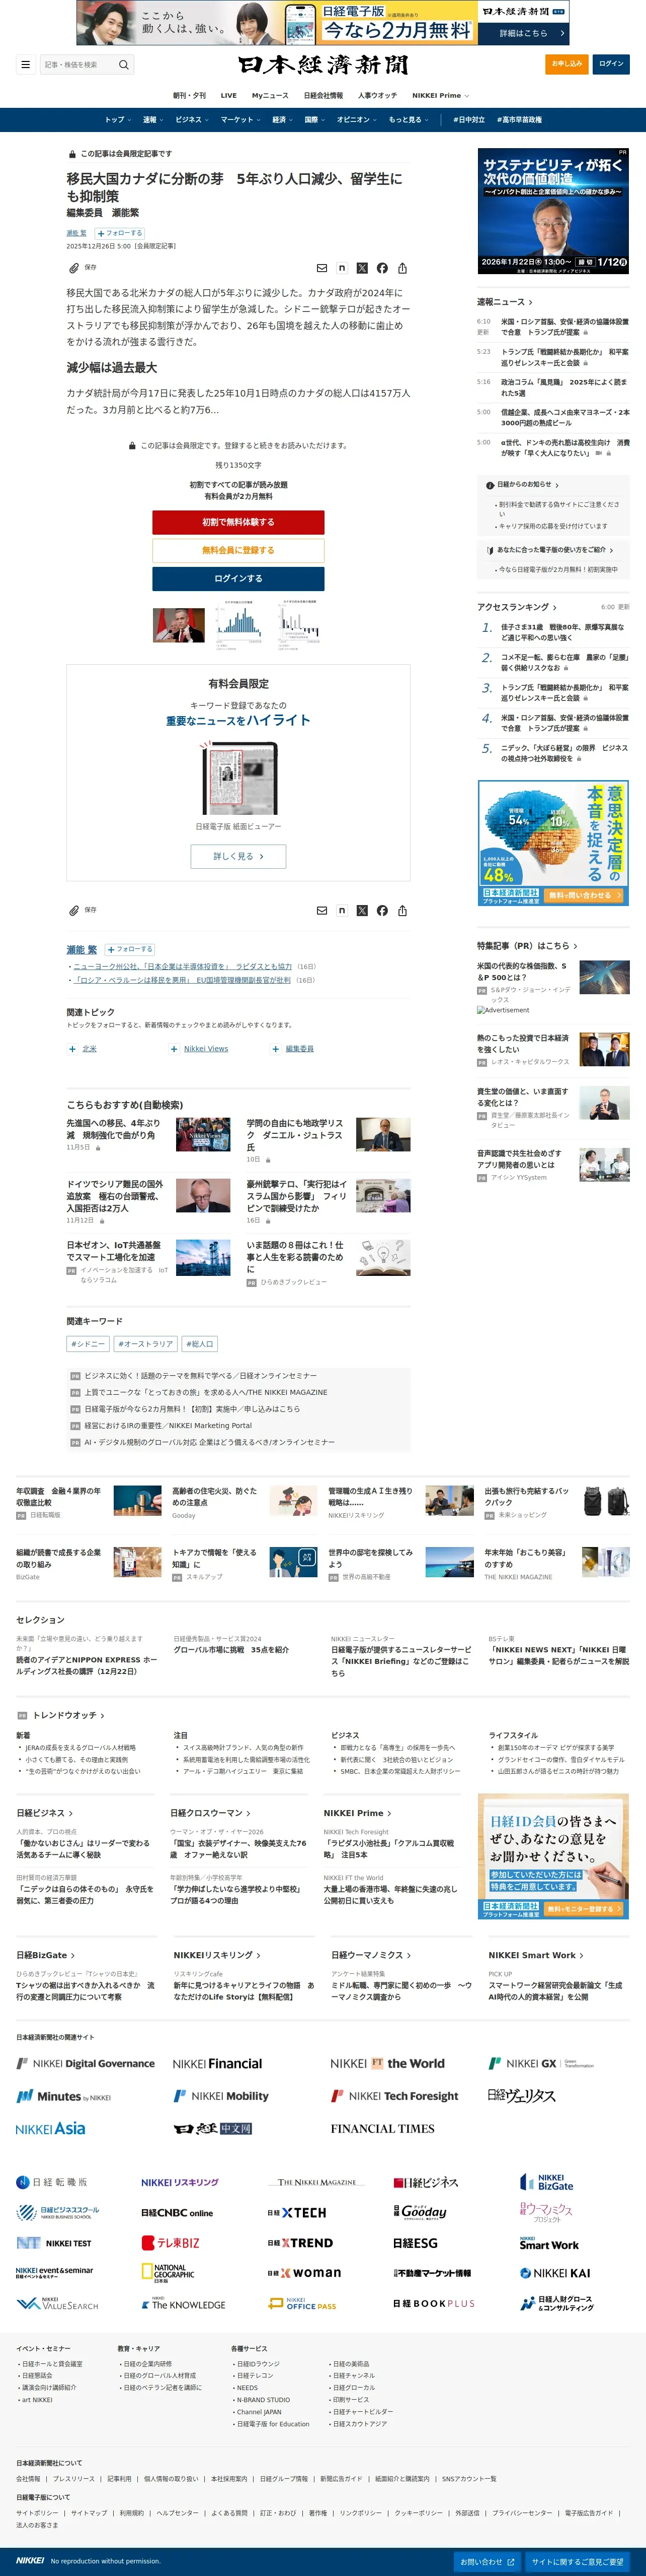Expand the マーケット nav dropdown

pos(240,120)
